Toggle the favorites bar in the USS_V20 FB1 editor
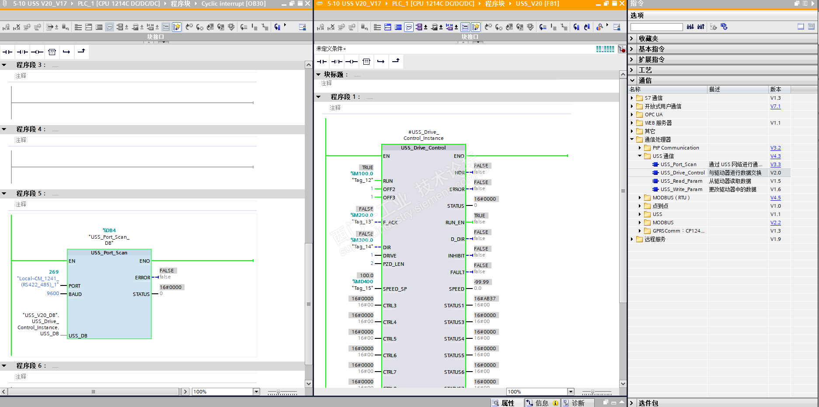Screen dimensions: 819x407 pyautogui.click(x=476, y=27)
